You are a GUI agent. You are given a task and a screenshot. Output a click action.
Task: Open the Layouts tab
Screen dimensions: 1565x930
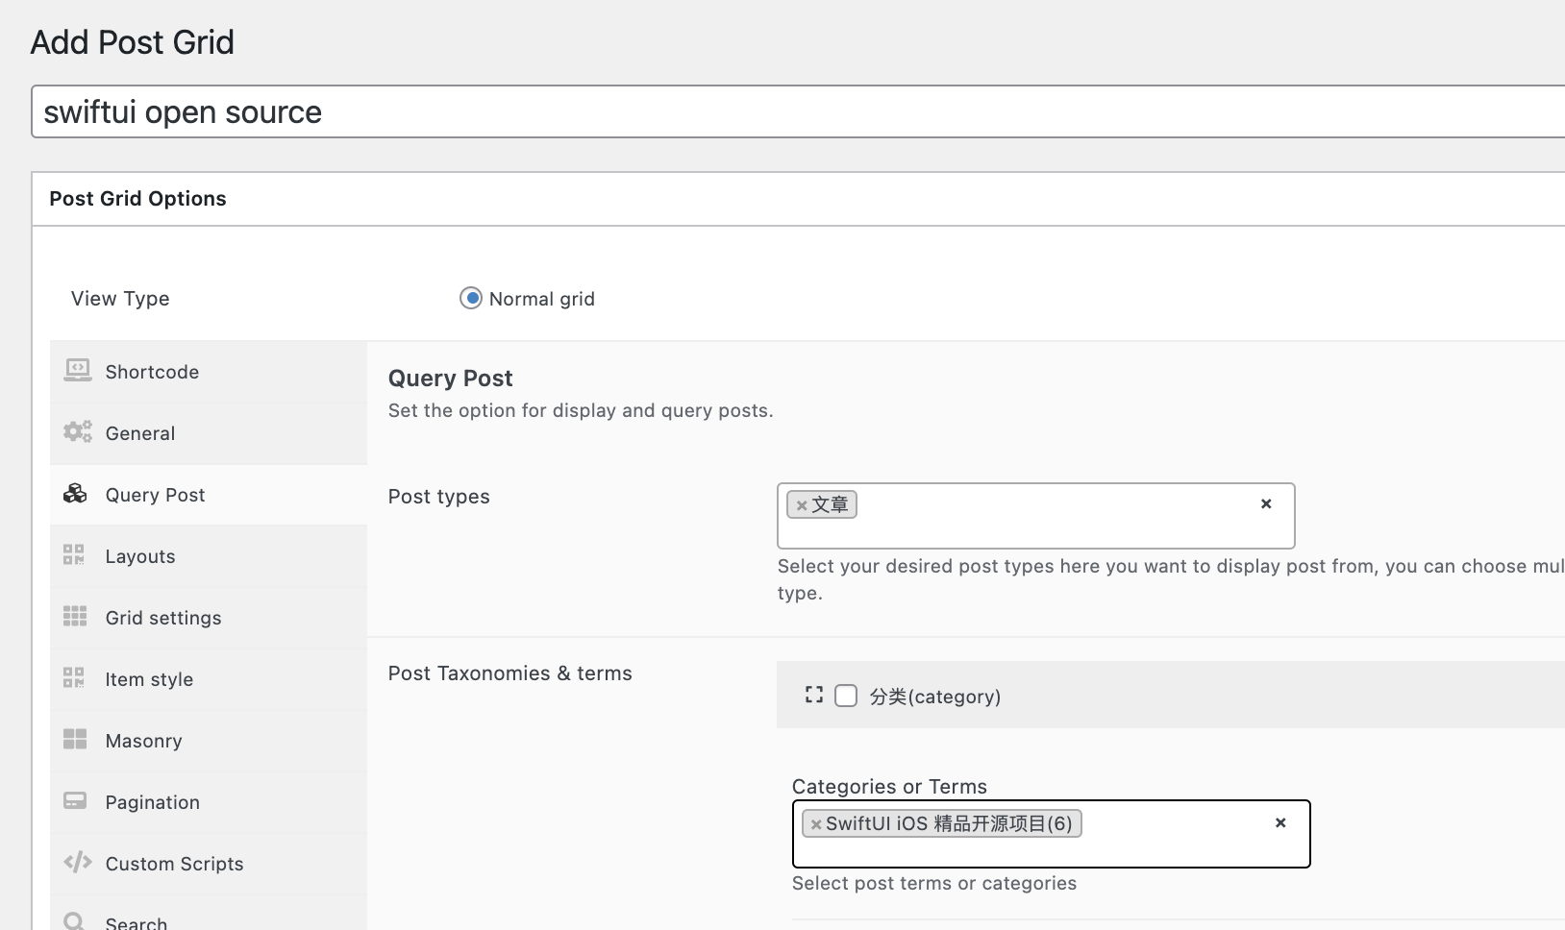209,556
